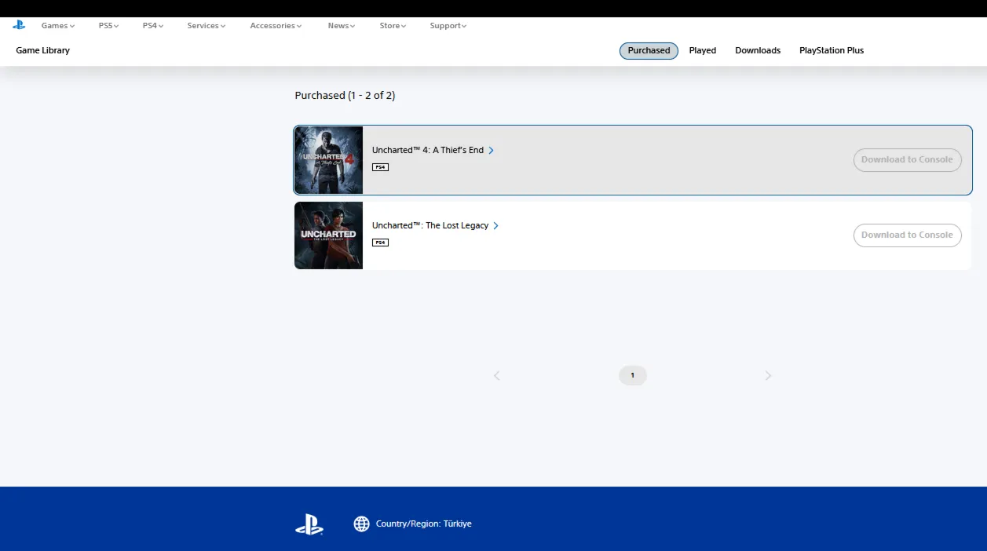Expand the Games dropdown menu

click(x=58, y=26)
